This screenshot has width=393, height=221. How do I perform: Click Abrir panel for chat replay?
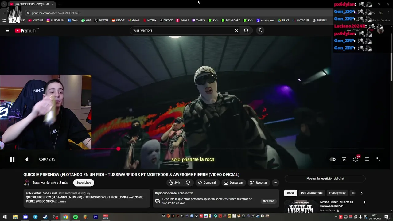click(268, 201)
